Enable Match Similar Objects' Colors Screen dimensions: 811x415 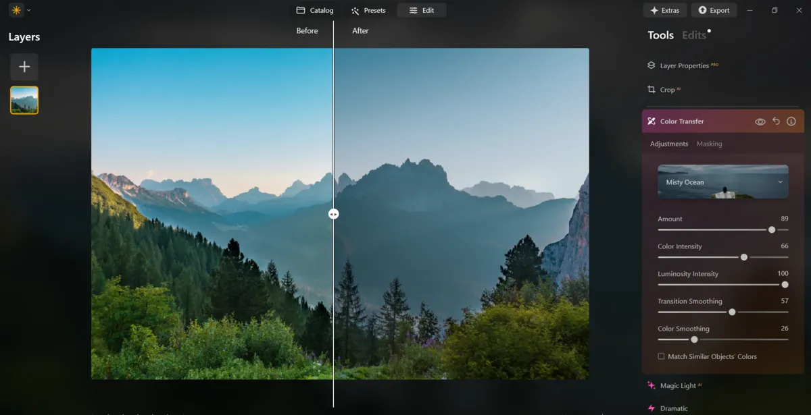660,356
